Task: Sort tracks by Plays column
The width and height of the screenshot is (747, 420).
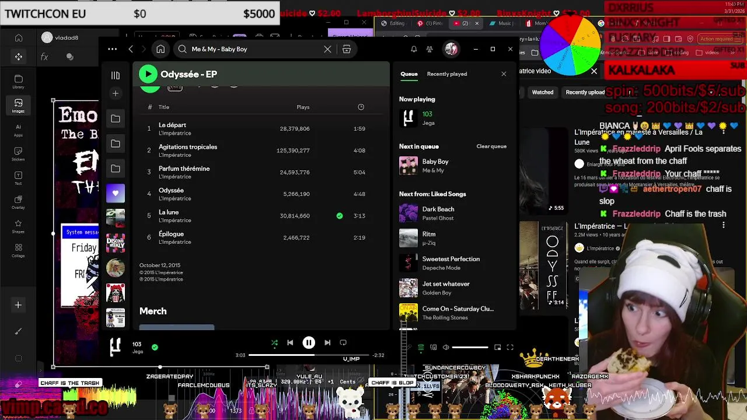Action: pos(303,107)
